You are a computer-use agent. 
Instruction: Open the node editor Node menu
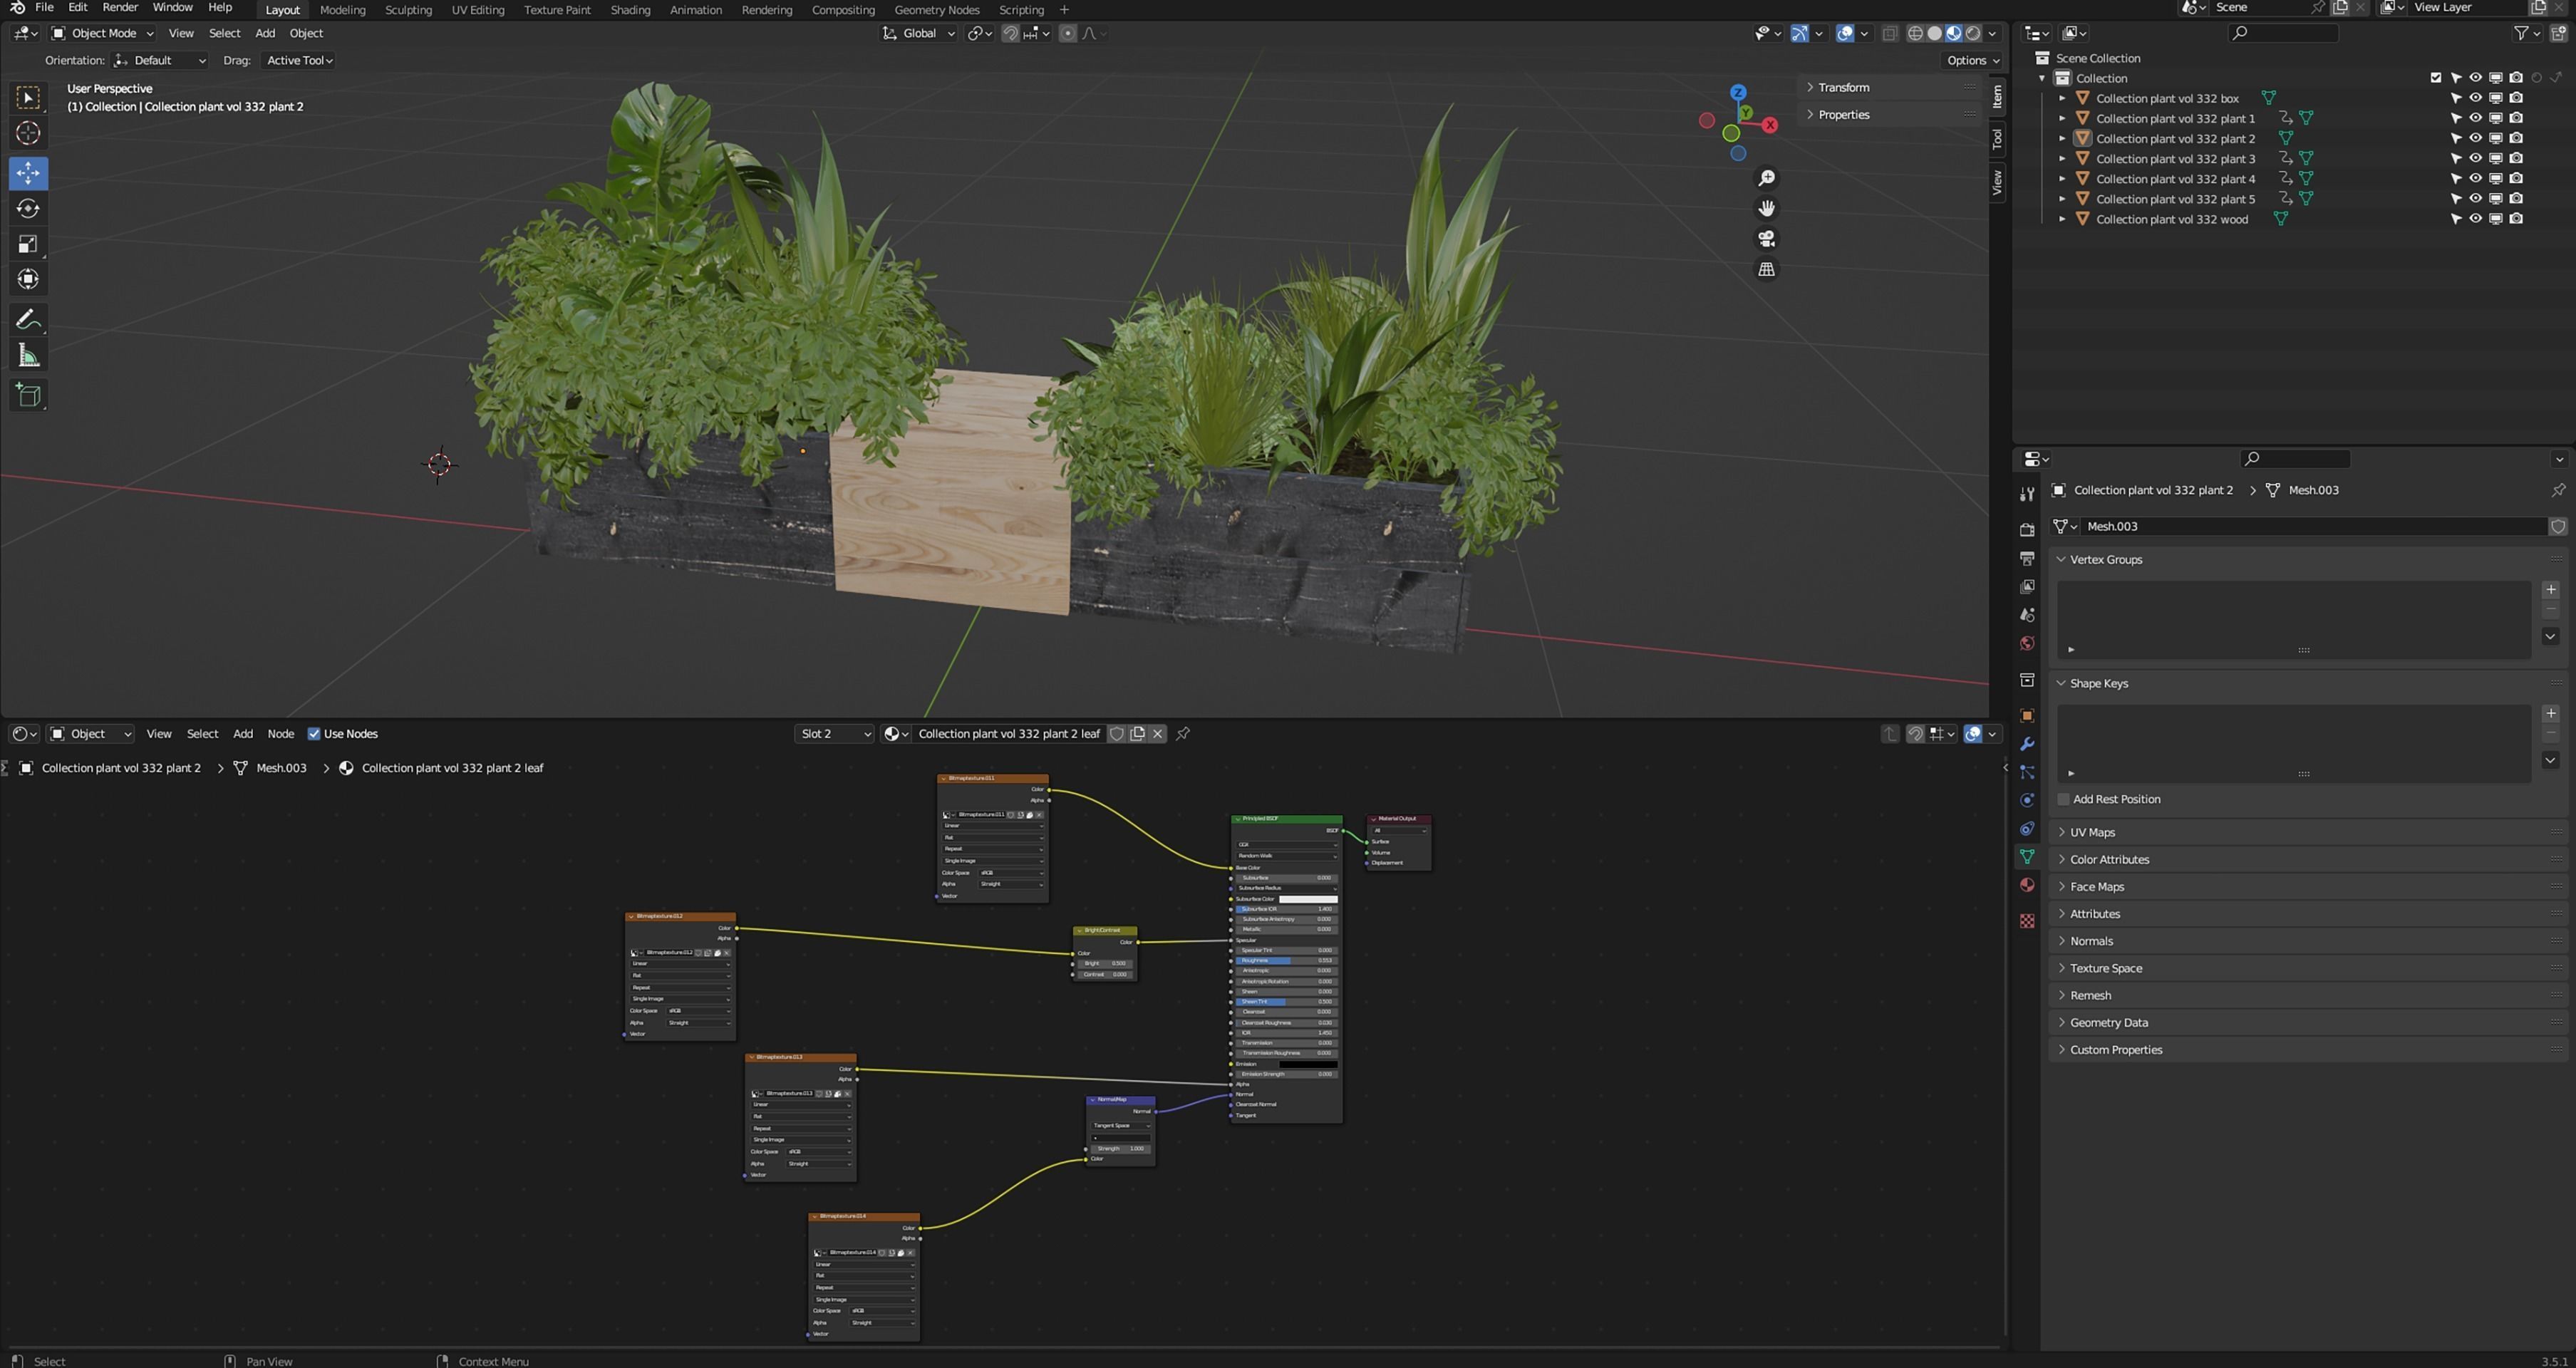(x=280, y=734)
